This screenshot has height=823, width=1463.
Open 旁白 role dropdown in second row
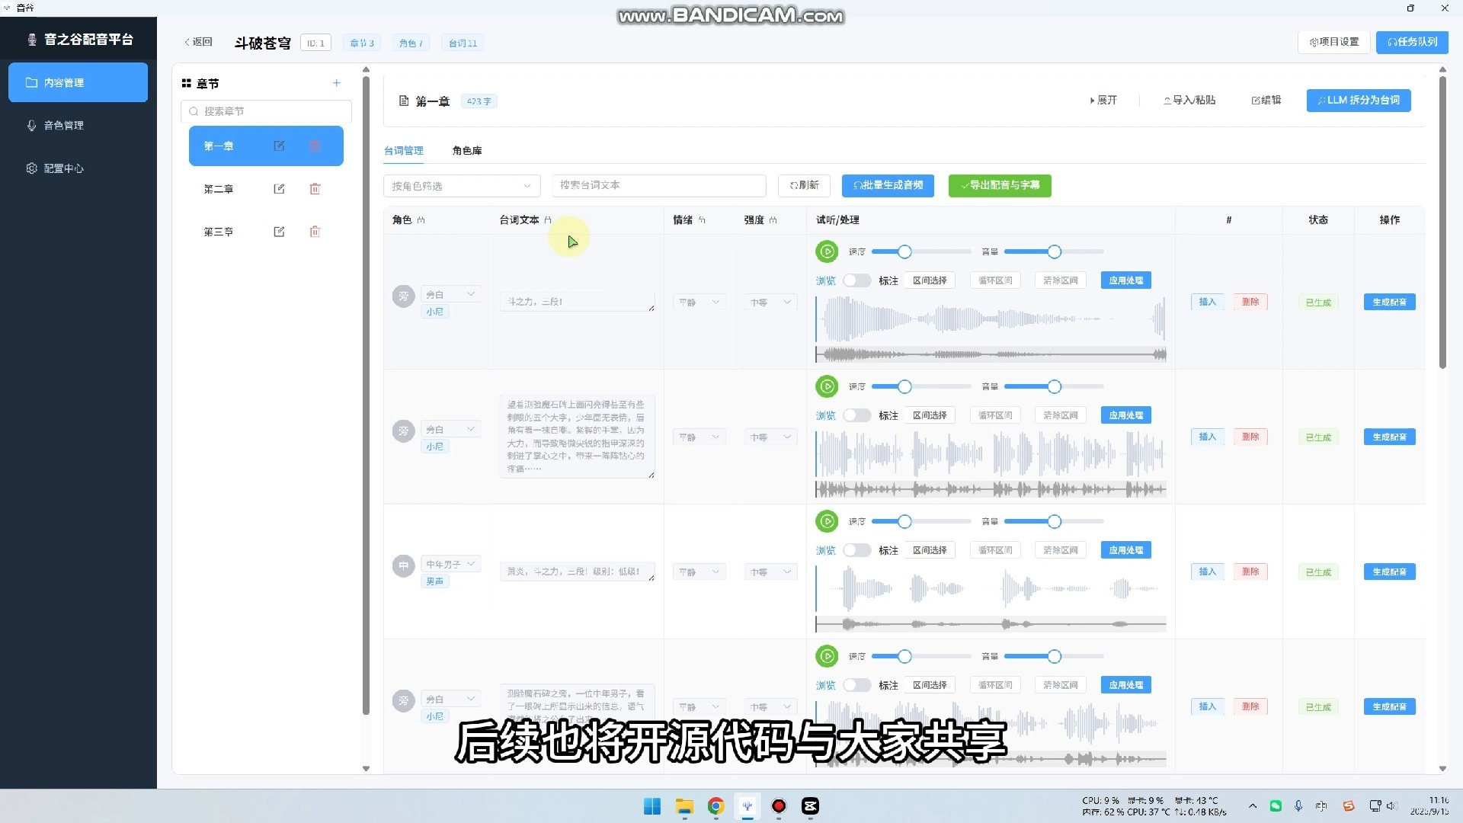tap(451, 429)
